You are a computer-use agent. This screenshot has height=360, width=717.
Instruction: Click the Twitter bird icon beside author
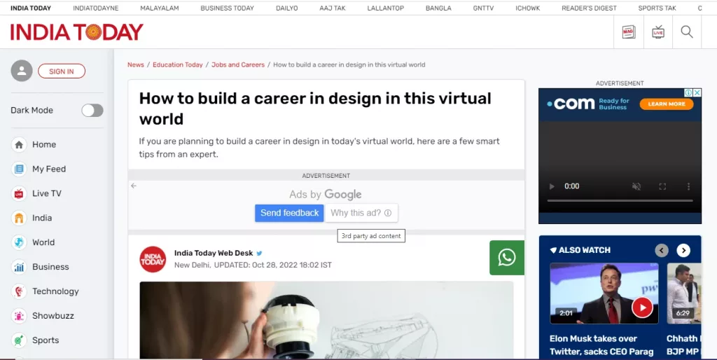coord(259,254)
